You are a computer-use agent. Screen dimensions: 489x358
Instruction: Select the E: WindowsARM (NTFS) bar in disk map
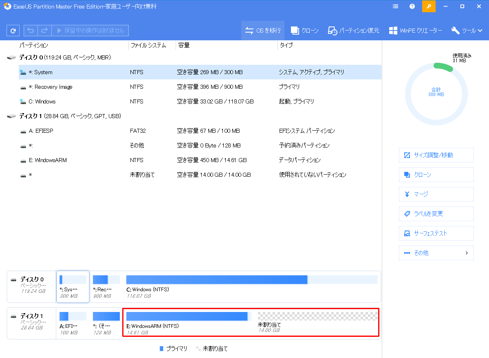[x=189, y=323]
